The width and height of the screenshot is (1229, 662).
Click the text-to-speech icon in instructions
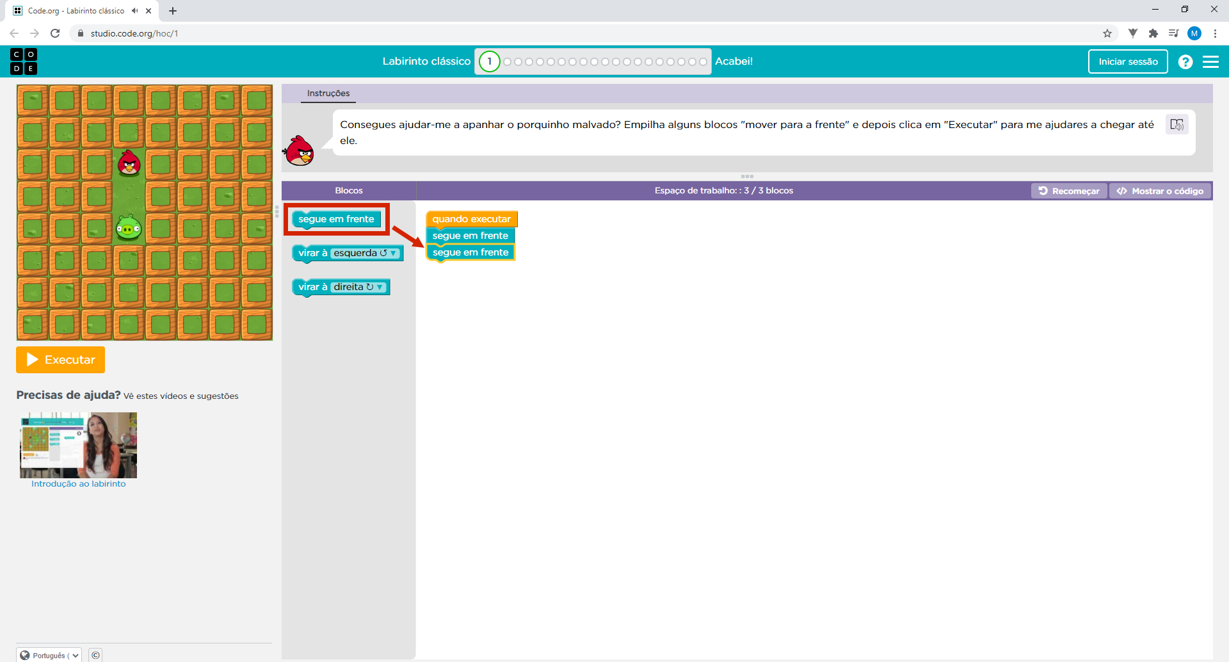[1177, 124]
